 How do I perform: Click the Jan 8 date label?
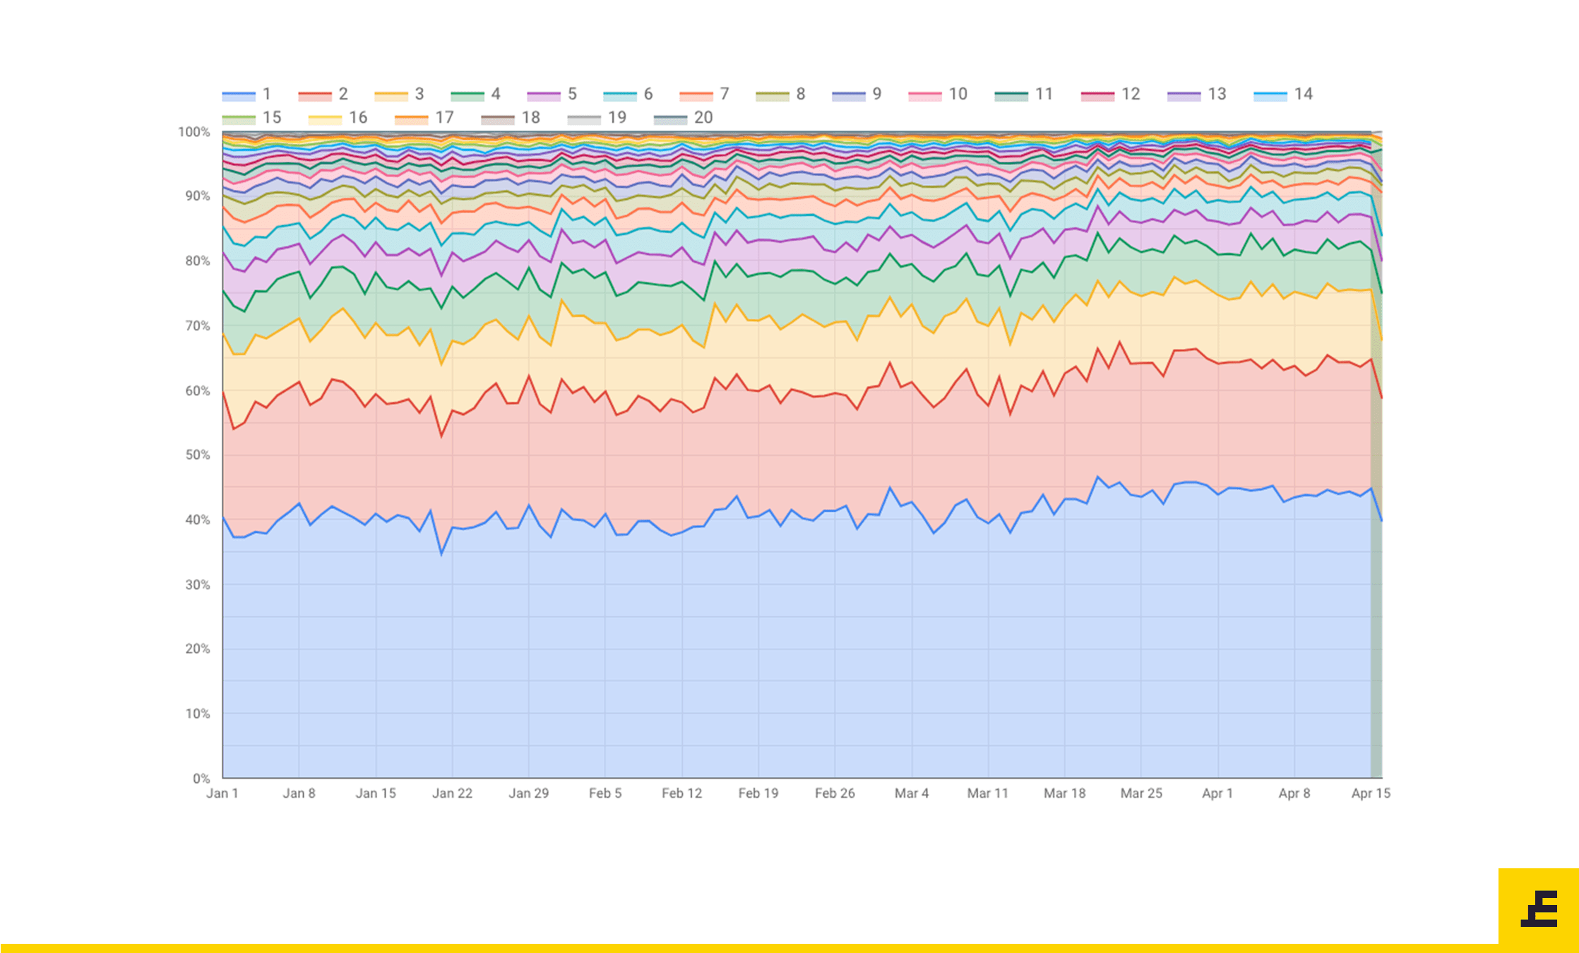[x=299, y=793]
